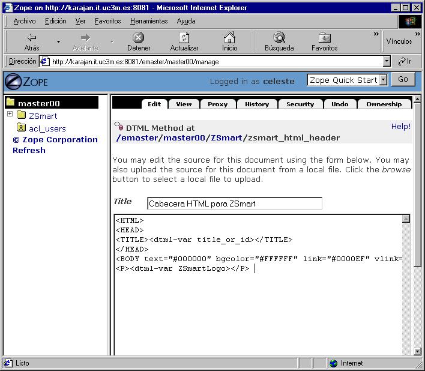The width and height of the screenshot is (425, 371).
Task: Click the Zope logo
Action: click(x=26, y=81)
